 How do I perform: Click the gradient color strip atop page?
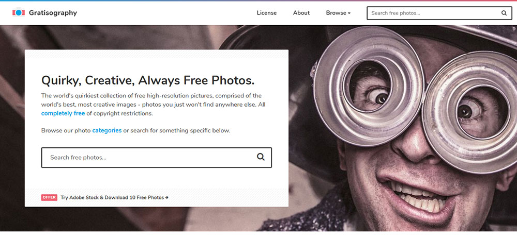click(x=258, y=1)
